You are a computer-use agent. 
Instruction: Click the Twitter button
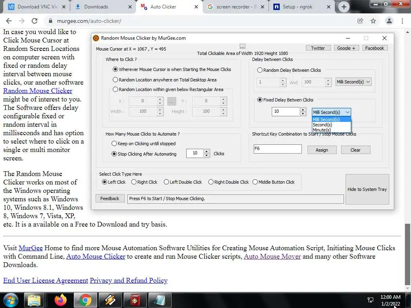[318, 48]
